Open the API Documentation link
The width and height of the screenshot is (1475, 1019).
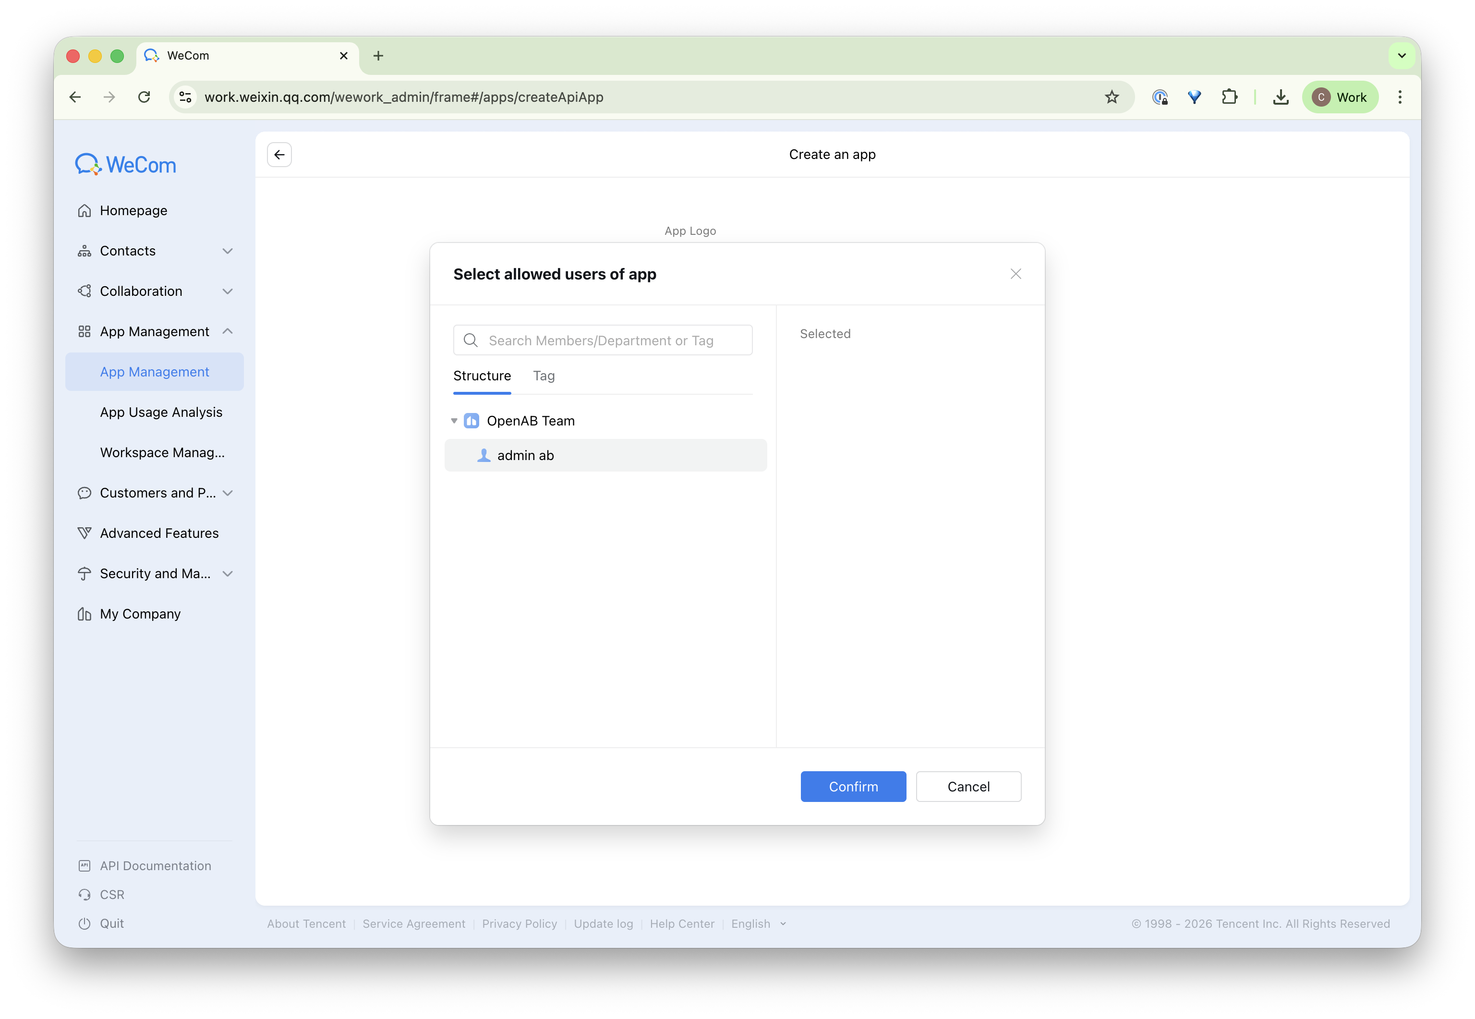[x=155, y=866]
